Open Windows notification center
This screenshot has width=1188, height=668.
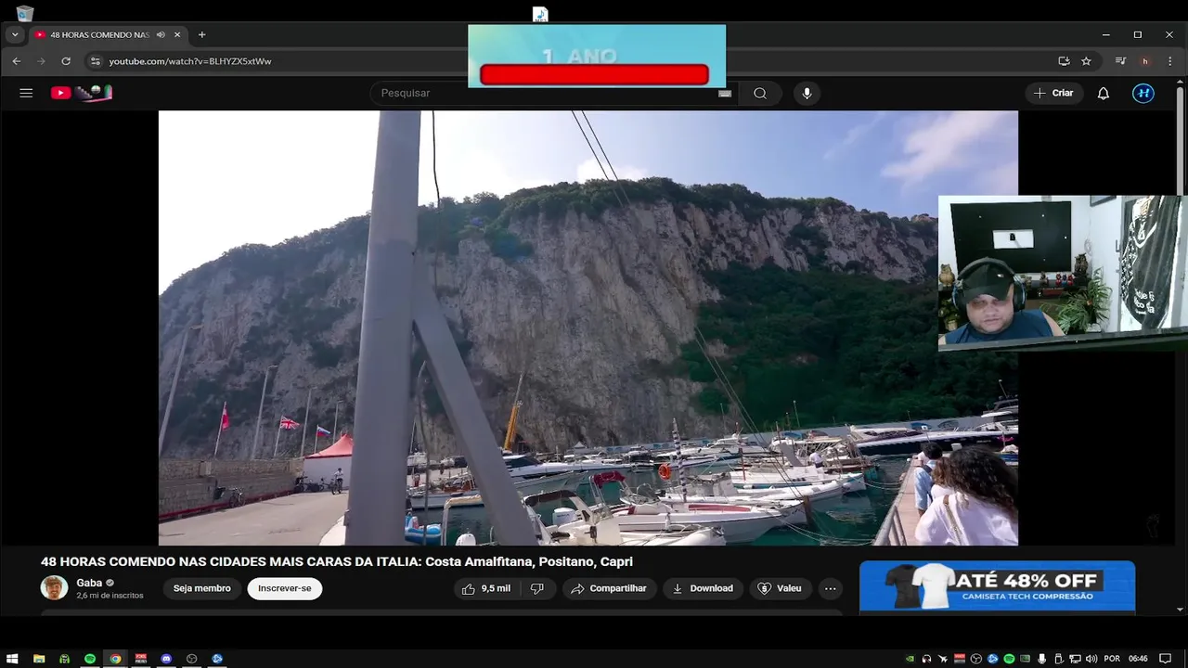coord(1166,659)
